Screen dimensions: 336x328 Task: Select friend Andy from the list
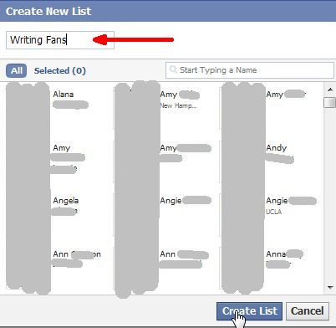pos(277,147)
